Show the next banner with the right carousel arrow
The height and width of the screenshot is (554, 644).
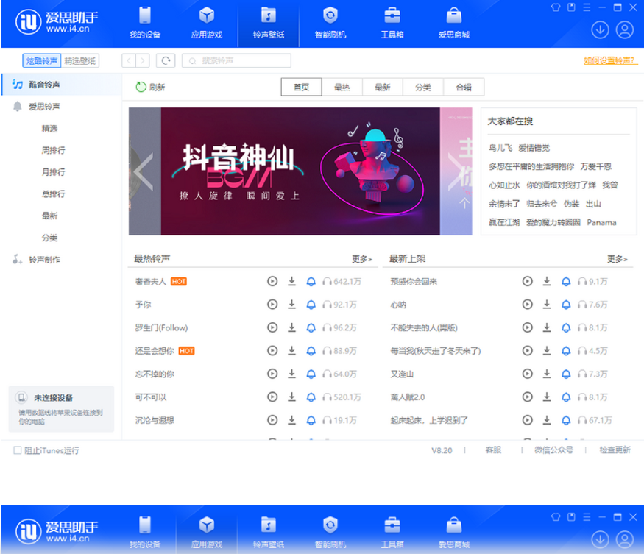click(x=455, y=171)
